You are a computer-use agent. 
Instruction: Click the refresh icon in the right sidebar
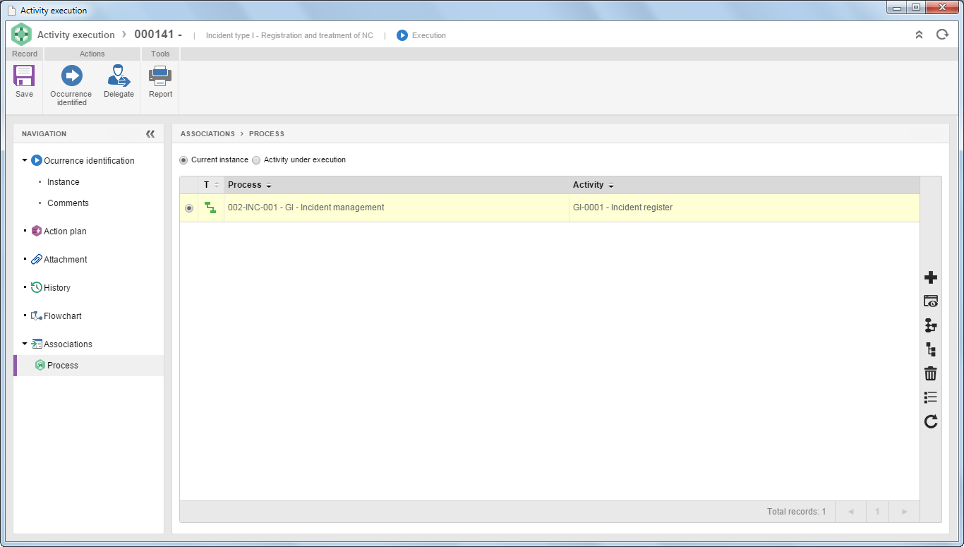coord(931,421)
